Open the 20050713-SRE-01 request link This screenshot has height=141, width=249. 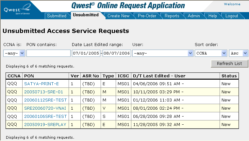pyautogui.click(x=43, y=92)
